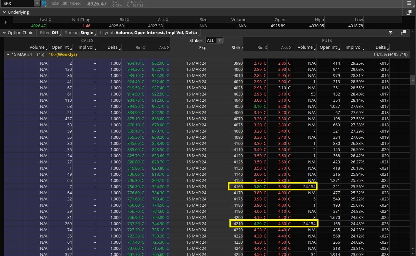
Task: Click the S&P 500 INDEX description label
Action: pos(66,4)
